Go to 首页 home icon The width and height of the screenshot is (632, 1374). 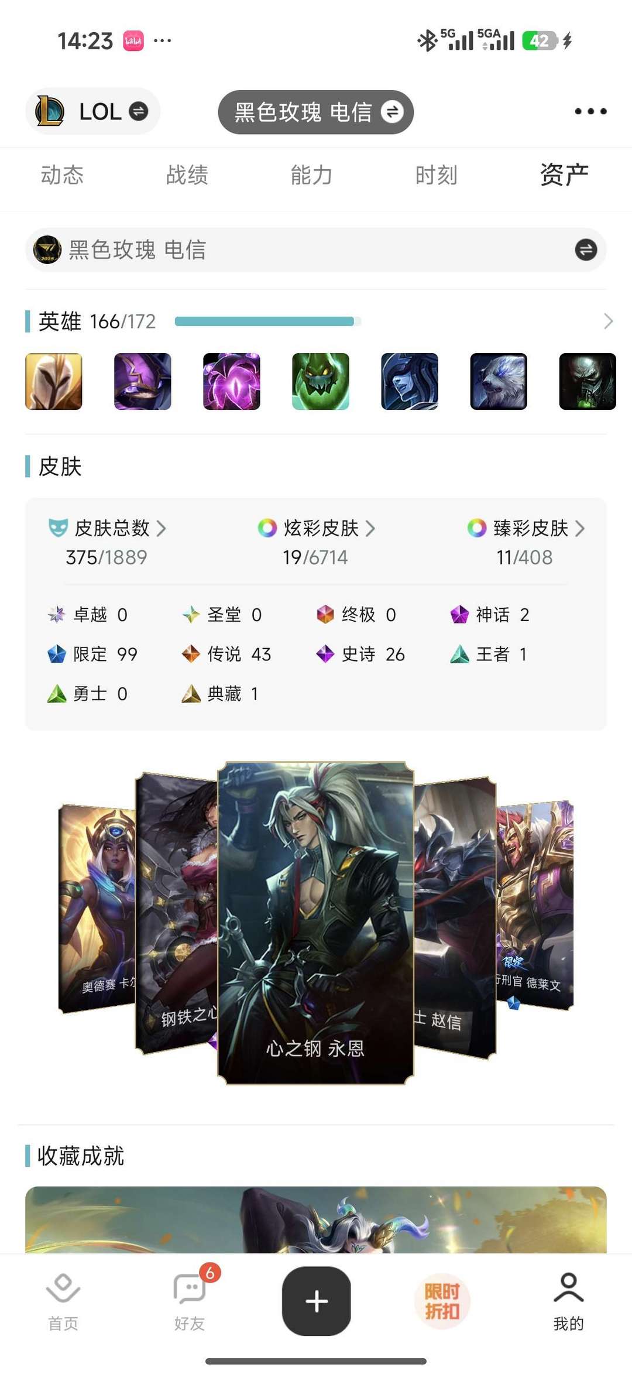tap(63, 1301)
